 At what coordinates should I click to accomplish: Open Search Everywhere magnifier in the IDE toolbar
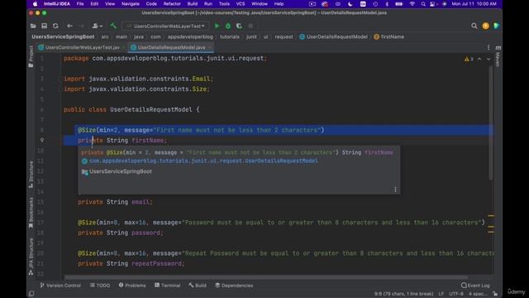point(474,26)
